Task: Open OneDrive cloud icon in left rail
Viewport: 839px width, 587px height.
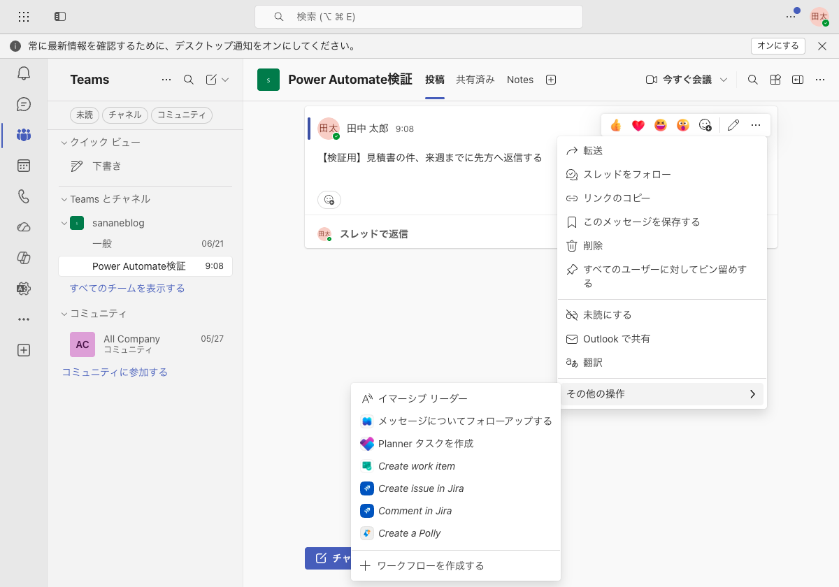Action: point(24,227)
